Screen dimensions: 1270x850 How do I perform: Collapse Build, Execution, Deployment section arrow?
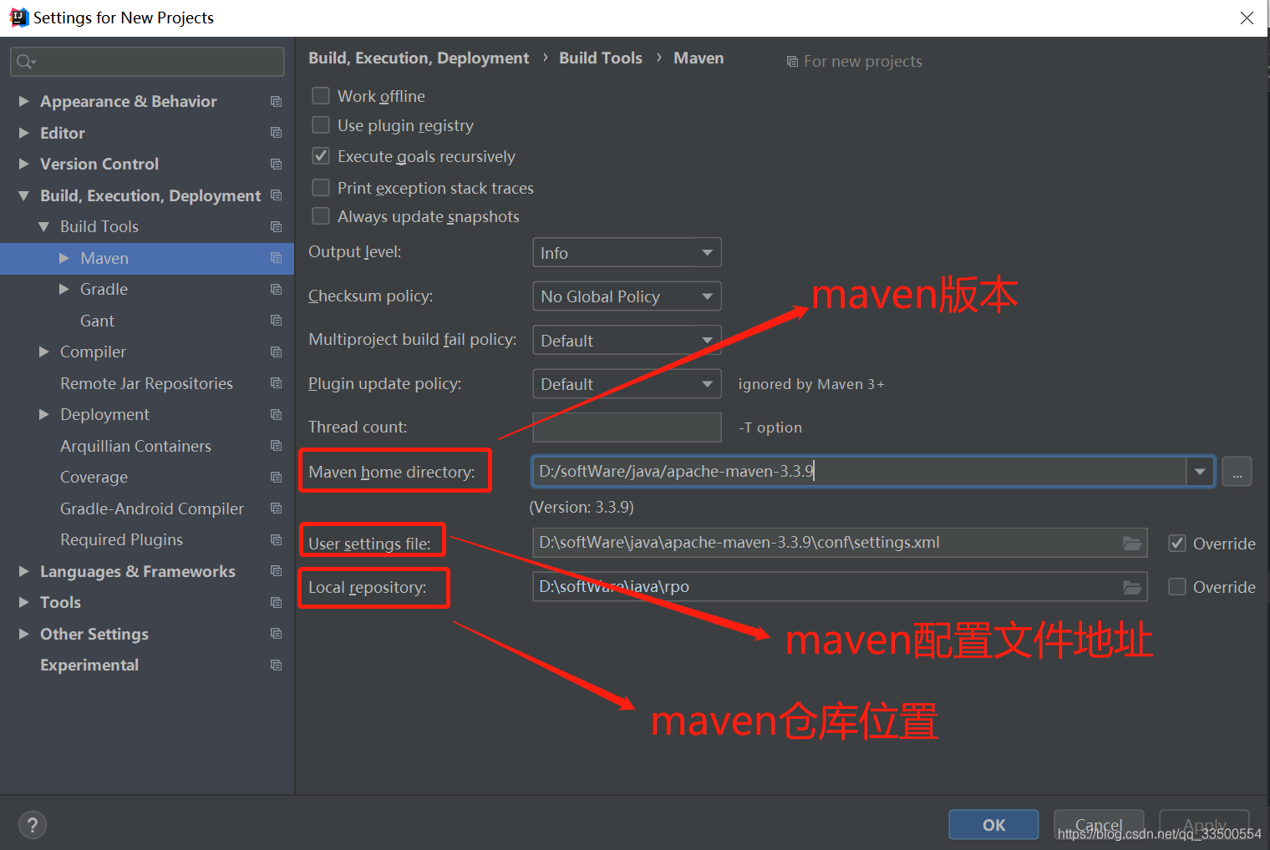click(x=24, y=195)
